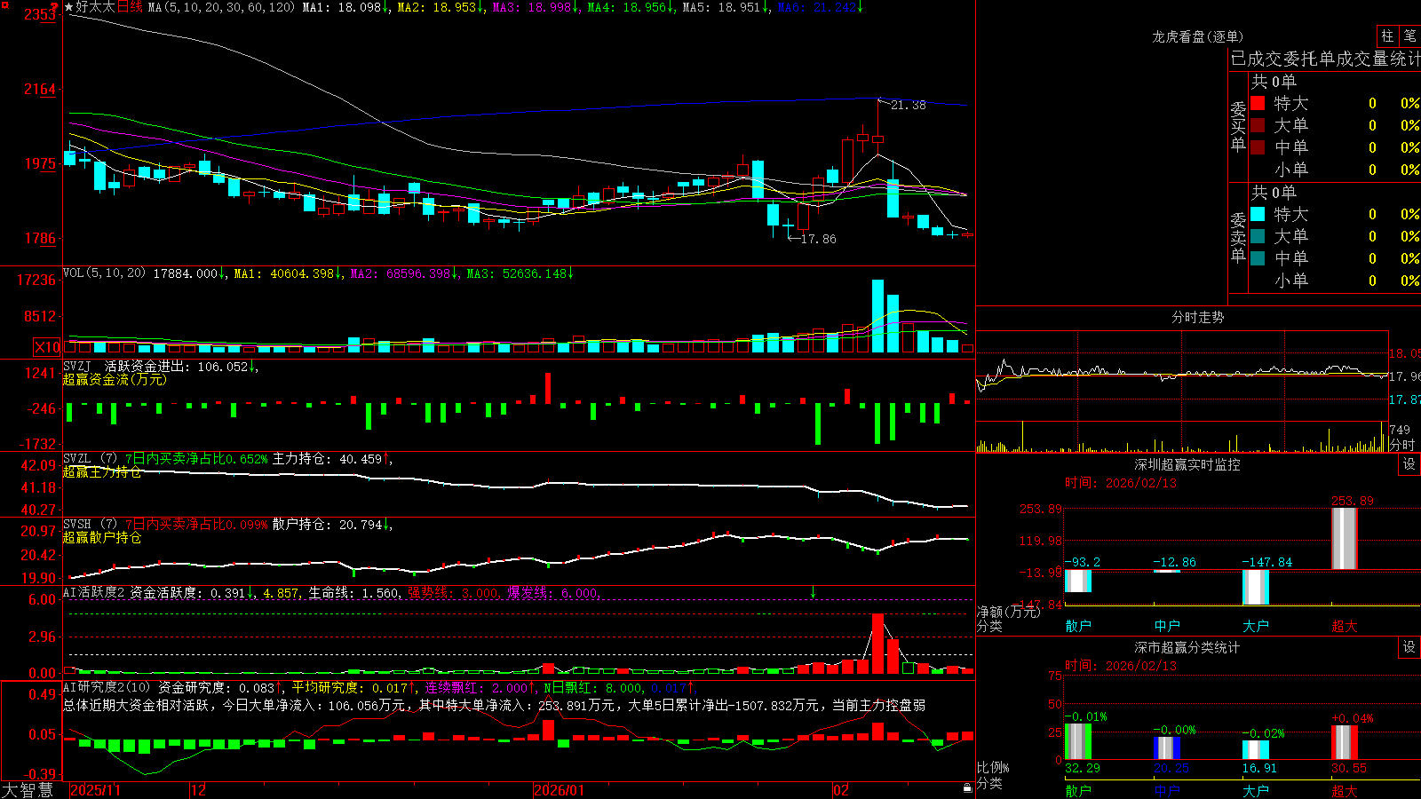This screenshot has height=799, width=1421.
Task: Click the AI活跃度2 indicator label
Action: 94,592
